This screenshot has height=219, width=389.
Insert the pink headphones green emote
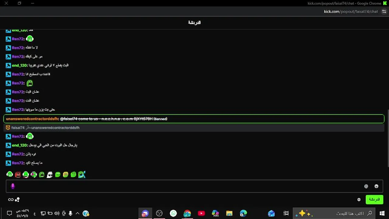click(33, 174)
